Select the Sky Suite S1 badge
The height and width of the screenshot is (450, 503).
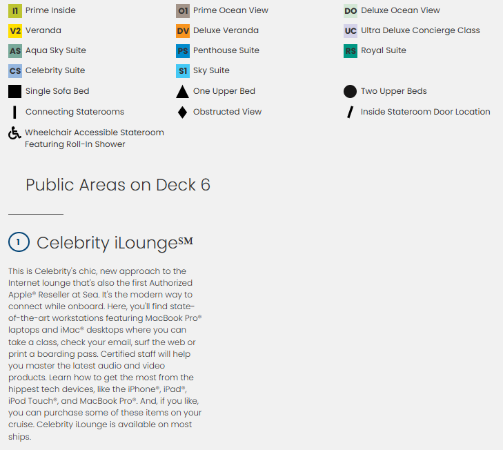(x=183, y=71)
